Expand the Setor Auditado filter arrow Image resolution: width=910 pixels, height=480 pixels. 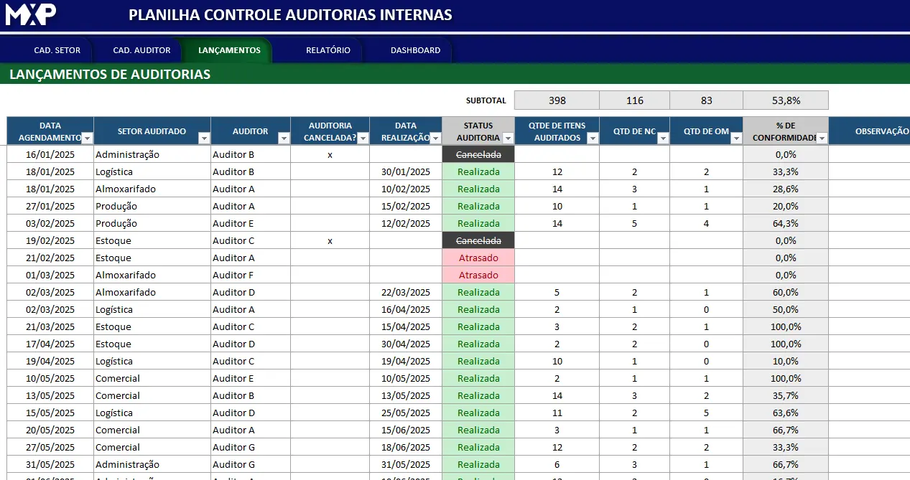(x=203, y=138)
